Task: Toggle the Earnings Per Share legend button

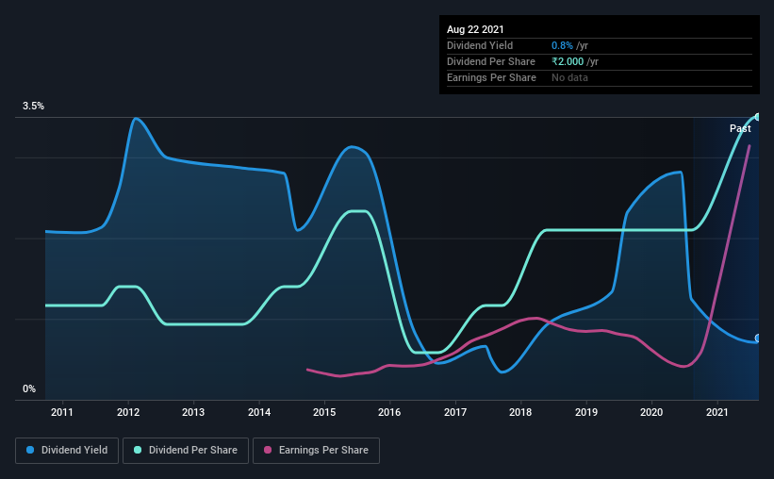Action: (316, 451)
